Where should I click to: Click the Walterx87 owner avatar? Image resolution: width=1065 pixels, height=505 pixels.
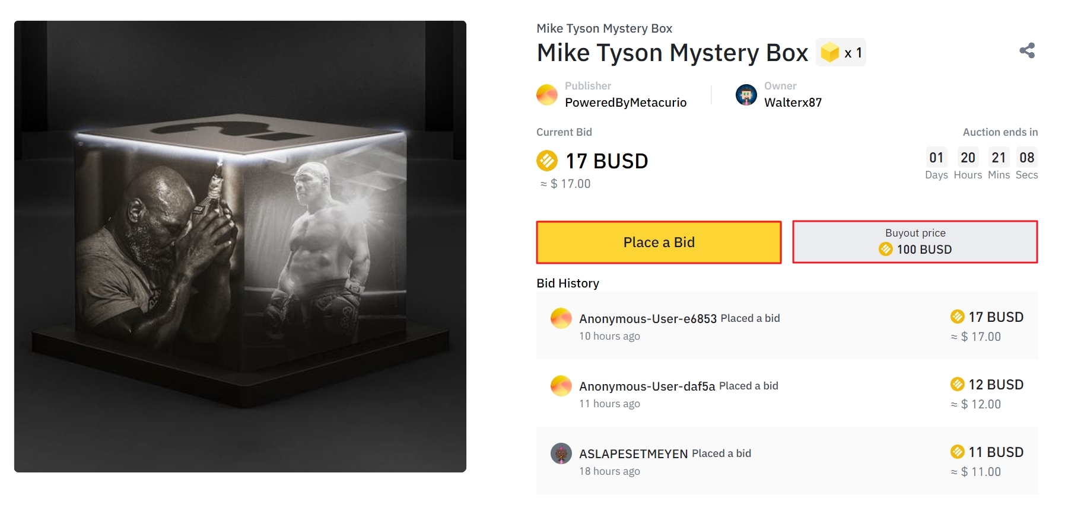click(746, 95)
